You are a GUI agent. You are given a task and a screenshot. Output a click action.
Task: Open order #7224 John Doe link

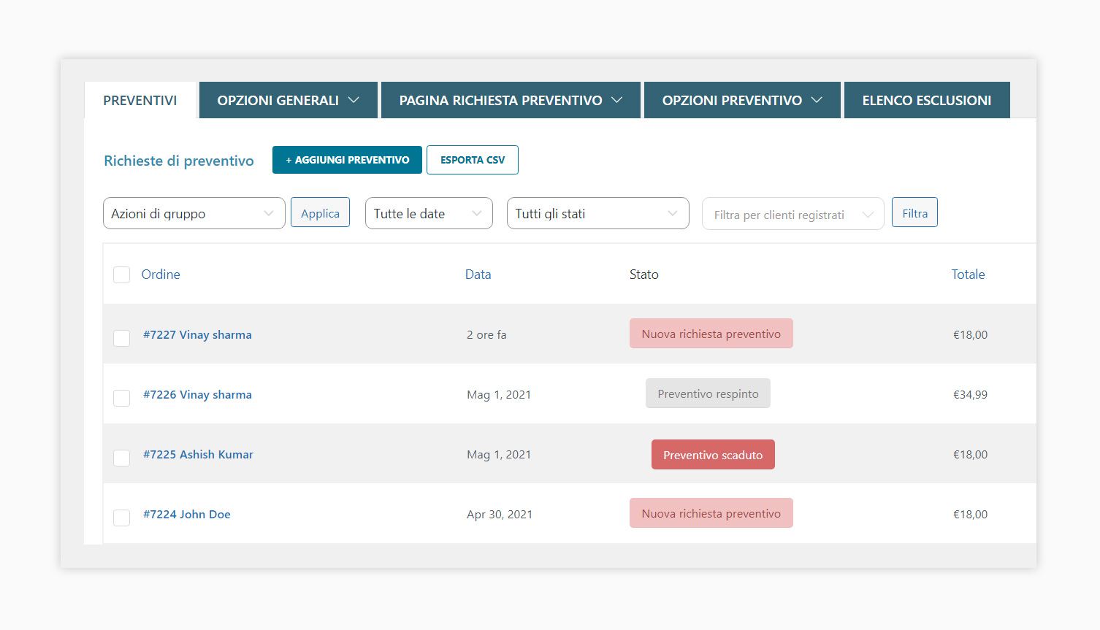pos(187,514)
